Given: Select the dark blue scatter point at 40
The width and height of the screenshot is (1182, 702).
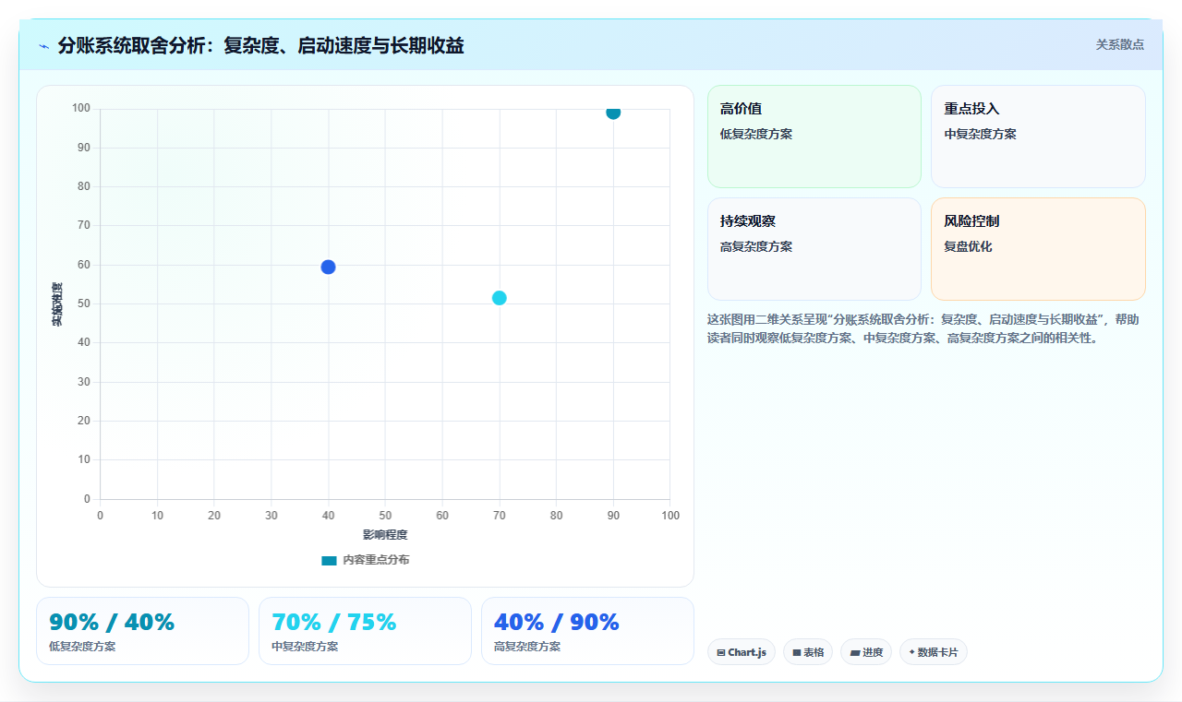Looking at the screenshot, I should coord(328,267).
